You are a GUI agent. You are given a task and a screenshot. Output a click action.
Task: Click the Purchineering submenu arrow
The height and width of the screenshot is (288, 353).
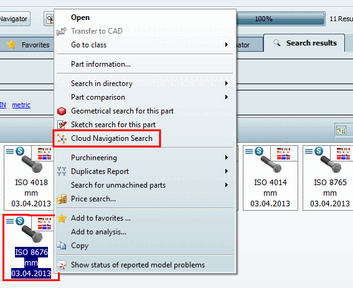pos(227,158)
